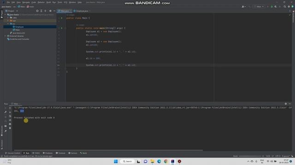Open the Build menu

tap(48, 2)
